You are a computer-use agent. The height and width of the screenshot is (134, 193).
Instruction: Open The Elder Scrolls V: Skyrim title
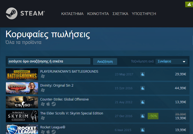[x=72, y=113]
